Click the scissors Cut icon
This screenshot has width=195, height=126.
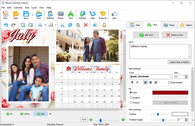tap(63, 25)
